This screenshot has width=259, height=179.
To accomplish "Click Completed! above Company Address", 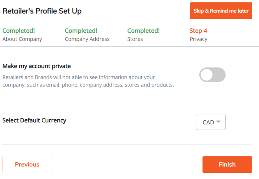I will tap(81, 31).
